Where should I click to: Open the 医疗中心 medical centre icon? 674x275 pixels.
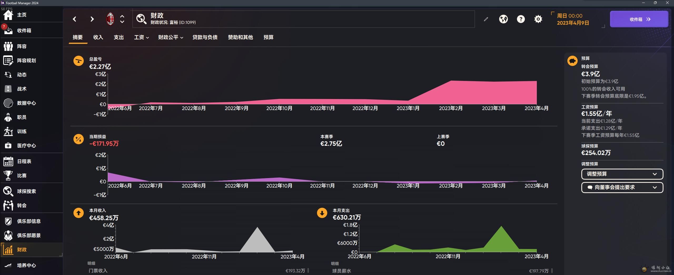click(8, 146)
